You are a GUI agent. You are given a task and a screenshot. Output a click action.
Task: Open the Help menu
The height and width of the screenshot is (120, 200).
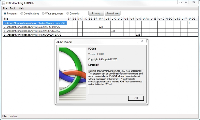coord(21,8)
